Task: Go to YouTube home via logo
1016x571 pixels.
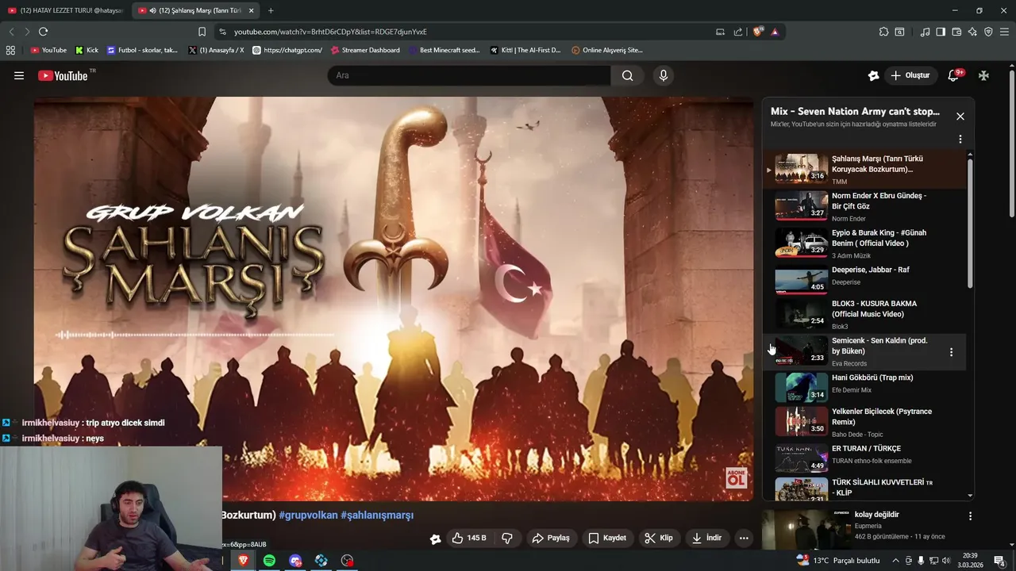Action: pos(64,75)
